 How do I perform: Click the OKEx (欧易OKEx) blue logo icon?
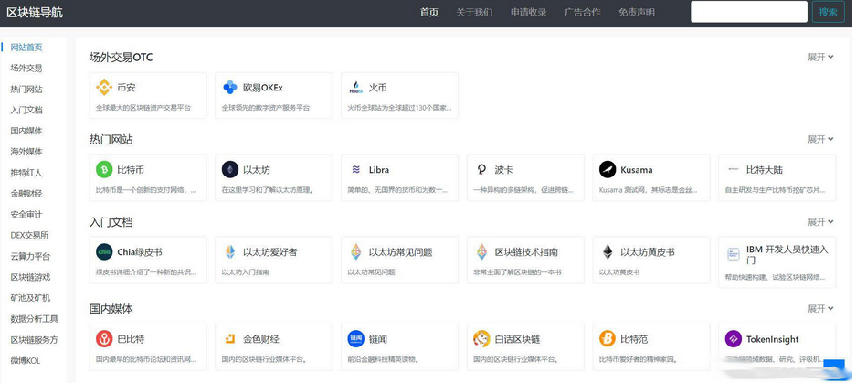tap(230, 88)
